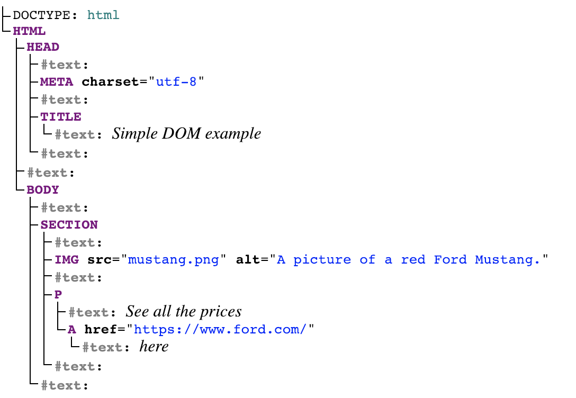The image size is (576, 398).
Task: Click the IMG element tag
Action: click(67, 259)
